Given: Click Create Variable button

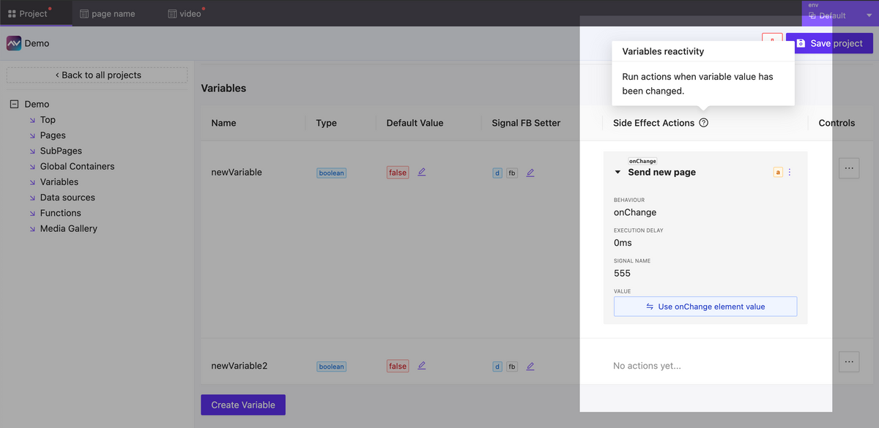Looking at the screenshot, I should click(243, 405).
